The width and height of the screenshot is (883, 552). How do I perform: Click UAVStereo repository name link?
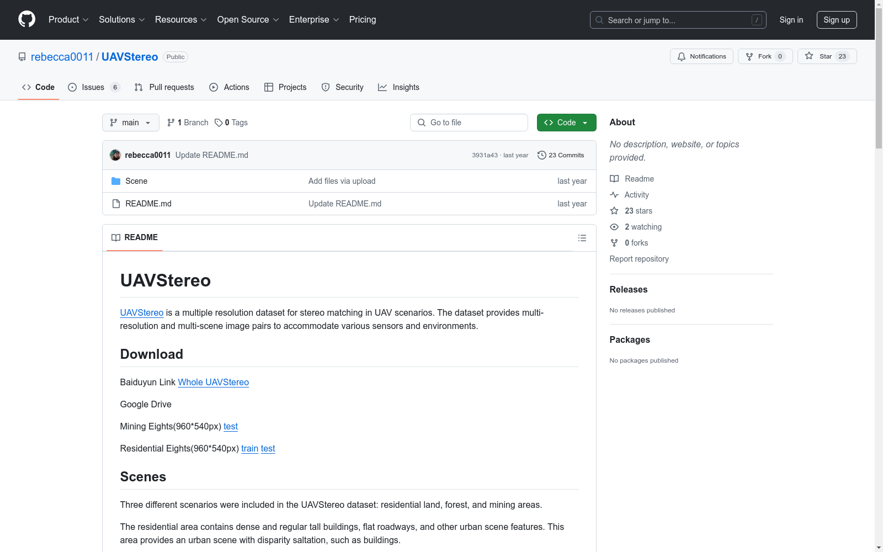click(130, 57)
